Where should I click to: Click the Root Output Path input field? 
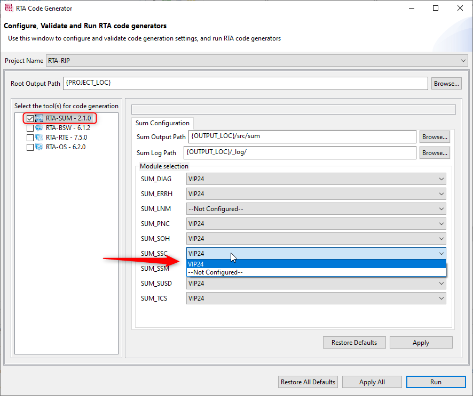[x=245, y=84]
